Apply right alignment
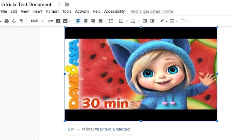Viewport: 232px width, 140px height. tap(93, 21)
